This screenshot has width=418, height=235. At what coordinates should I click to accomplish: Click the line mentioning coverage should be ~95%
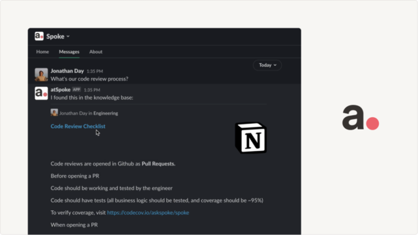pos(157,200)
